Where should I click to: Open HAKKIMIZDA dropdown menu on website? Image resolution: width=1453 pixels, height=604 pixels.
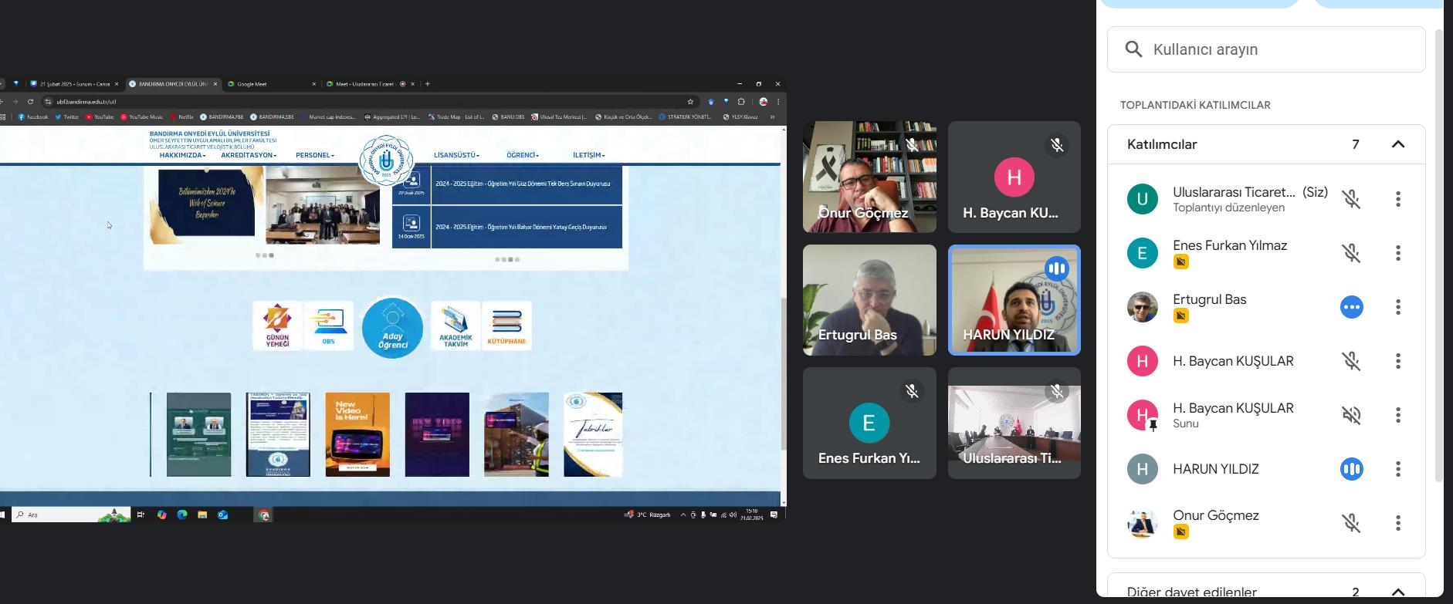click(x=182, y=155)
